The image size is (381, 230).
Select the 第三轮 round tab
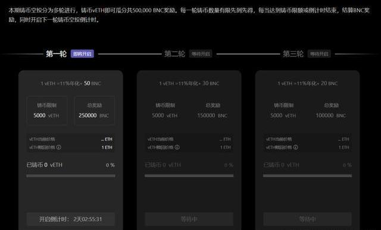(293, 54)
